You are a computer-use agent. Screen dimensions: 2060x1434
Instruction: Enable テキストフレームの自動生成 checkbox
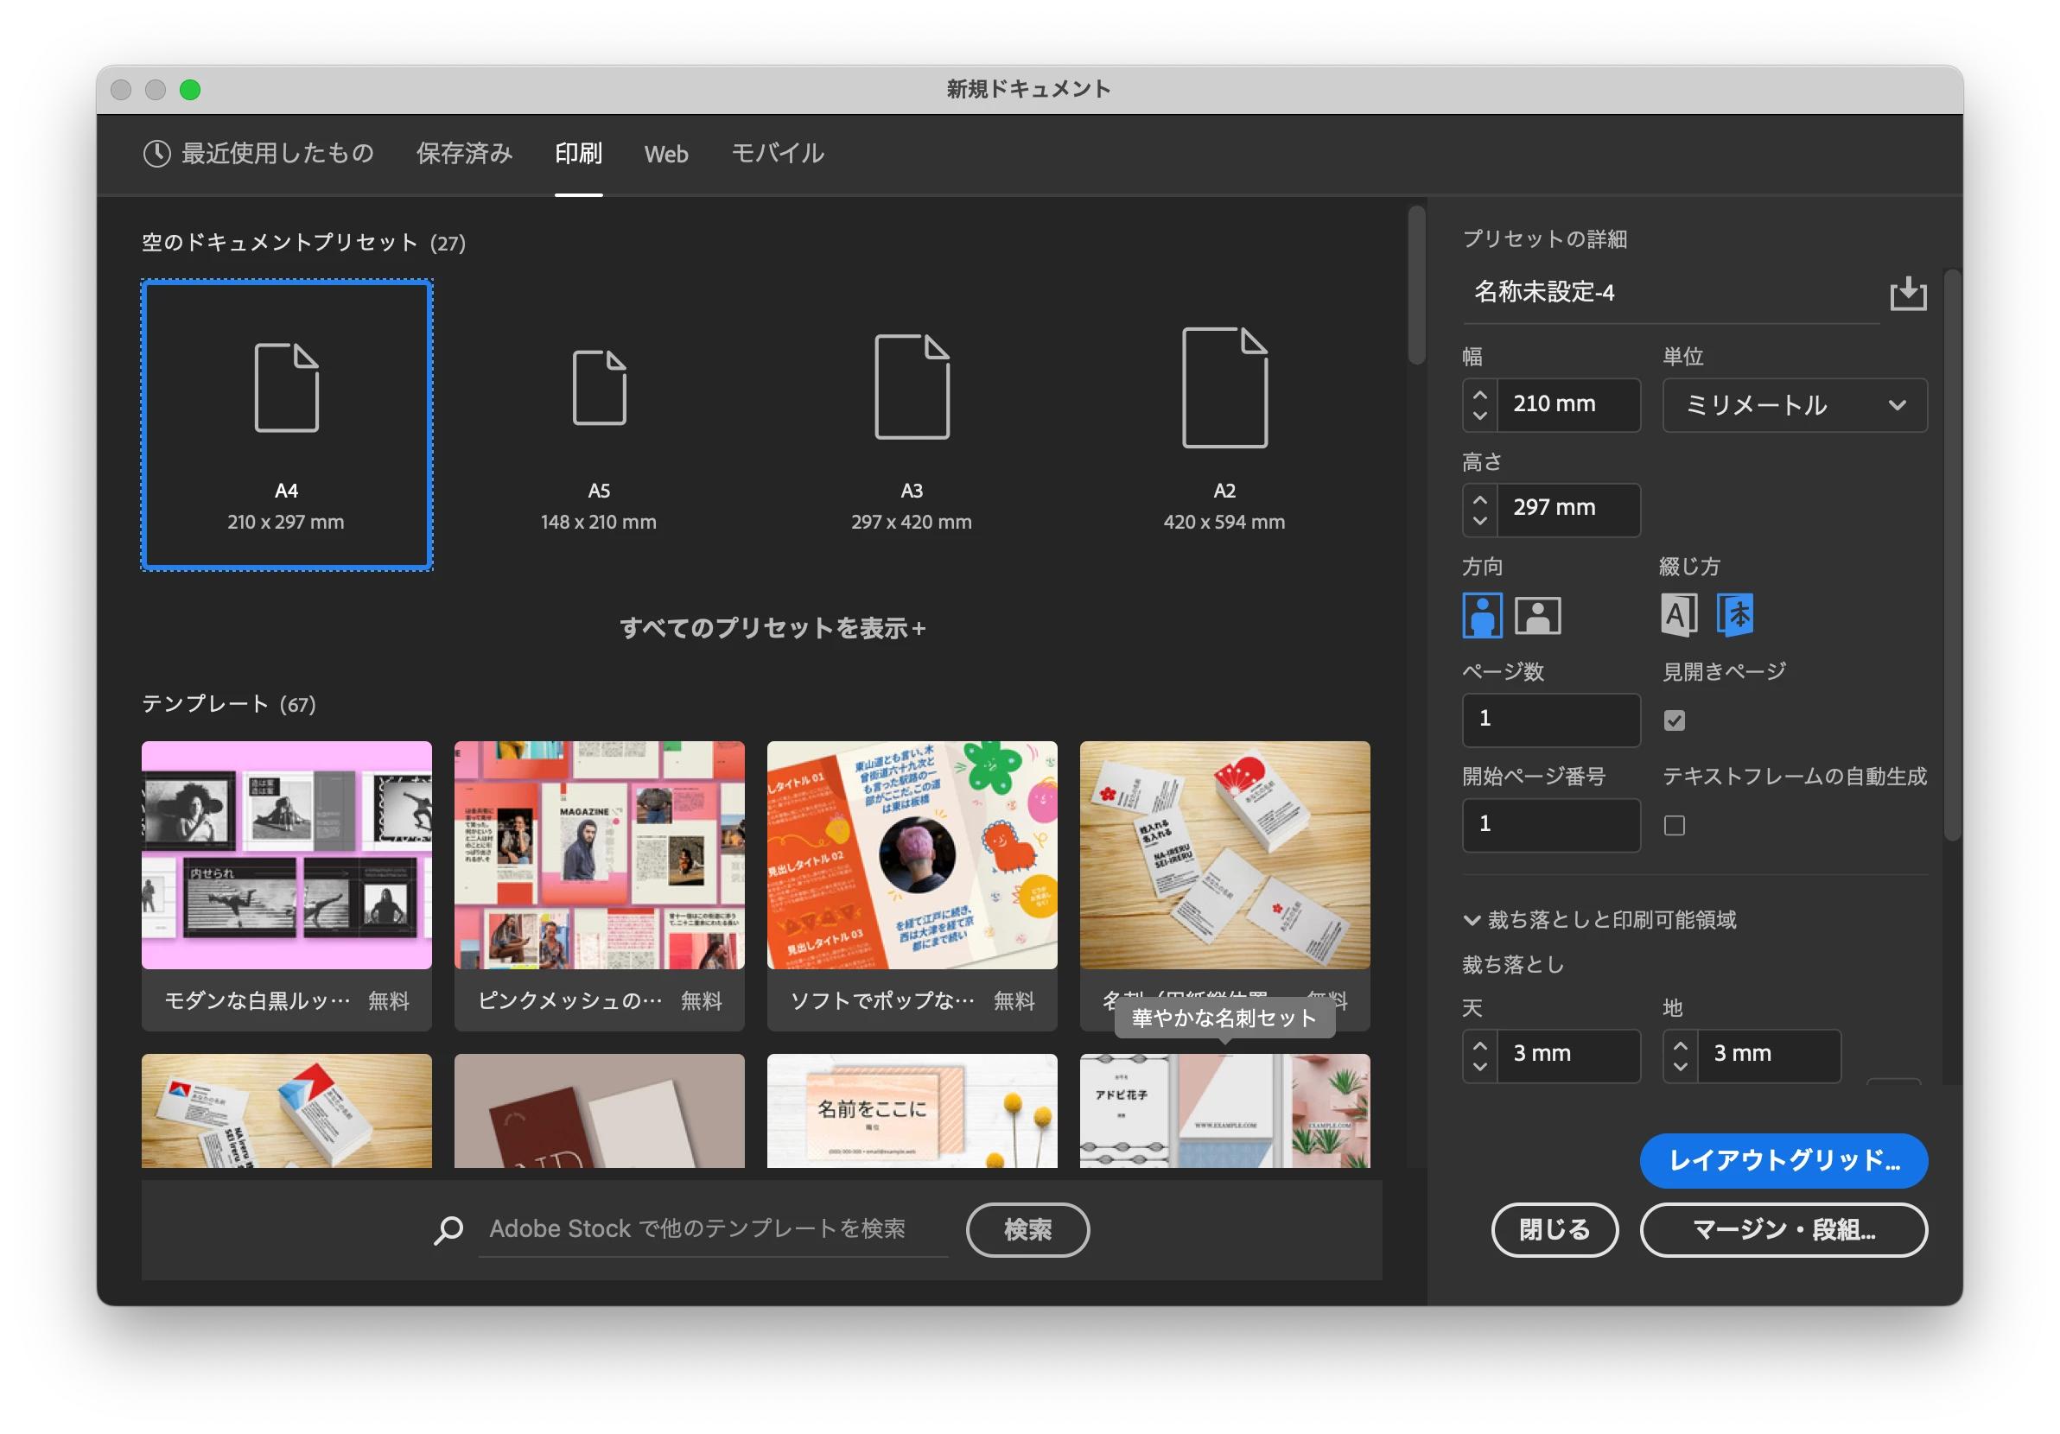[x=1673, y=825]
